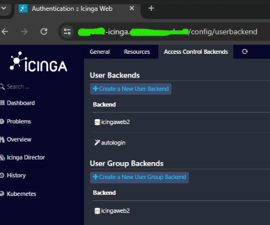Viewport: 270px width, 225px height.
Task: Switch to the Resources tab
Action: click(137, 52)
